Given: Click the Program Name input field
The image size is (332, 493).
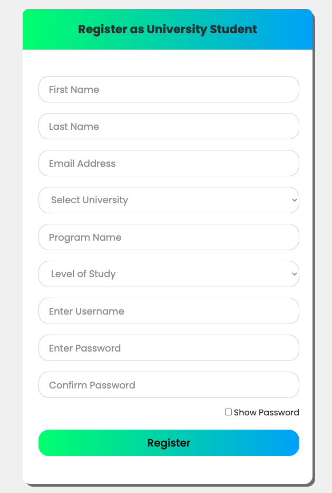Looking at the screenshot, I should point(169,237).
